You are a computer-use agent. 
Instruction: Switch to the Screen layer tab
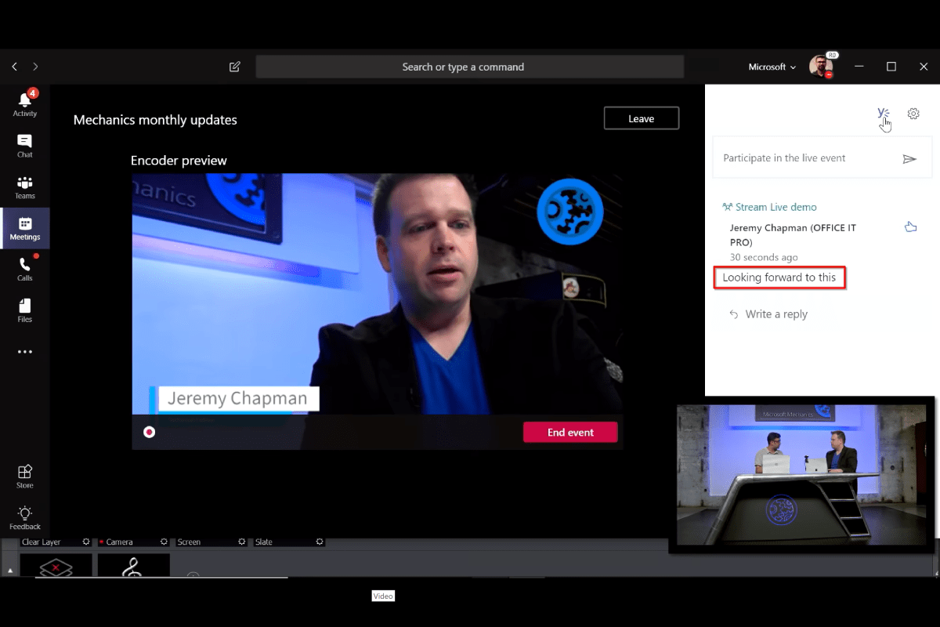[189, 542]
